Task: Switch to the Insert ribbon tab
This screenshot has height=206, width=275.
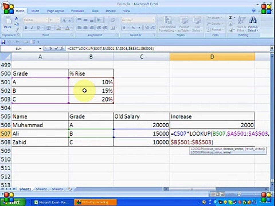Action: click(x=35, y=11)
